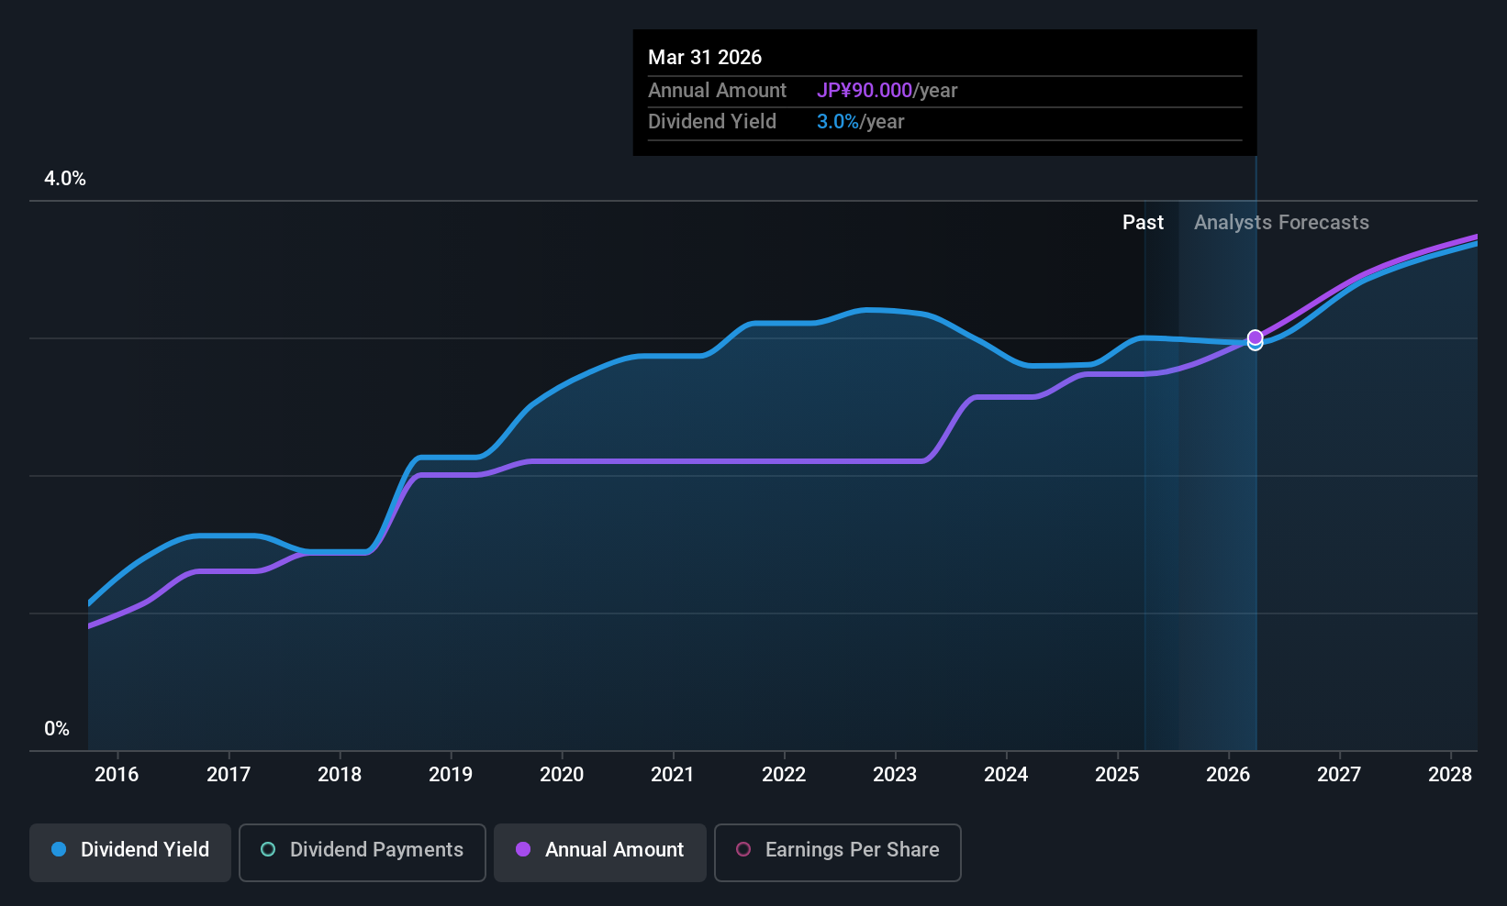Click the Past region label
The height and width of the screenshot is (906, 1507).
click(x=1143, y=223)
